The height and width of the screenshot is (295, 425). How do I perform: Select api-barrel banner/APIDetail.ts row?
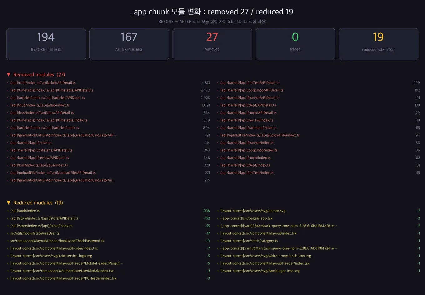[x=318, y=98]
